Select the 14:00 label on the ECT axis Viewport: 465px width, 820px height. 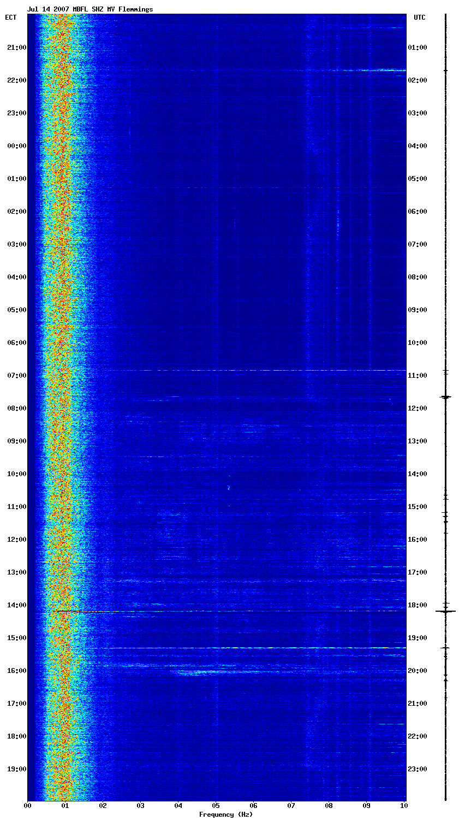point(16,605)
